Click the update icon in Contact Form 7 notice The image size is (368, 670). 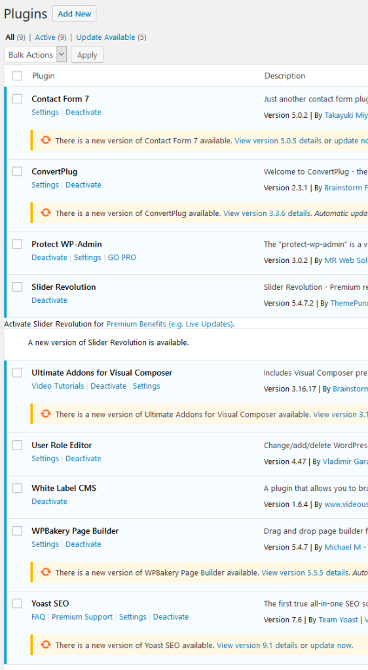point(45,140)
